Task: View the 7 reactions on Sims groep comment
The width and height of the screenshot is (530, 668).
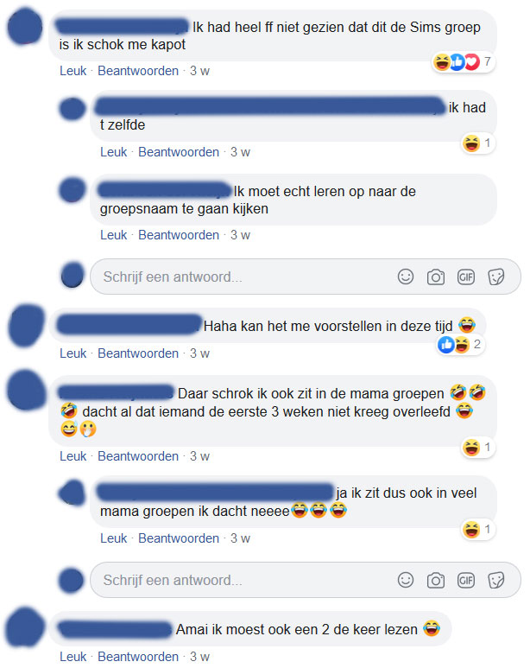Action: (463, 62)
